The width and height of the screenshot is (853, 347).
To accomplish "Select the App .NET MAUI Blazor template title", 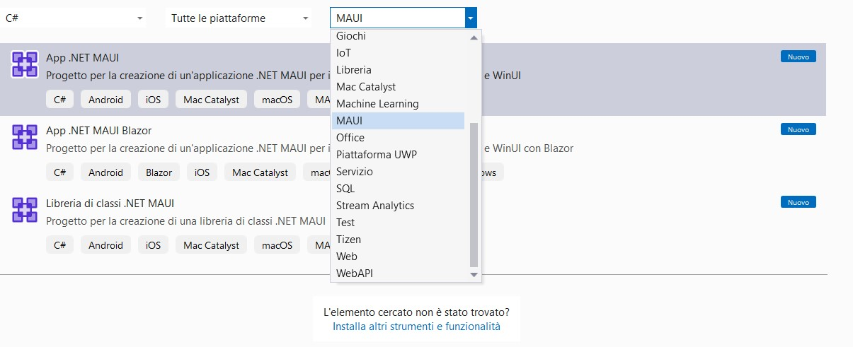I will [98, 131].
